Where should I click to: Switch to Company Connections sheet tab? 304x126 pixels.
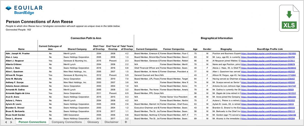coord(67,122)
